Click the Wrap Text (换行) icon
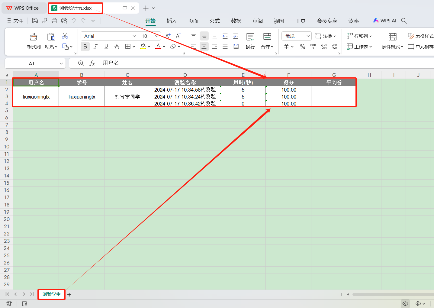The image size is (434, 308). click(250, 37)
